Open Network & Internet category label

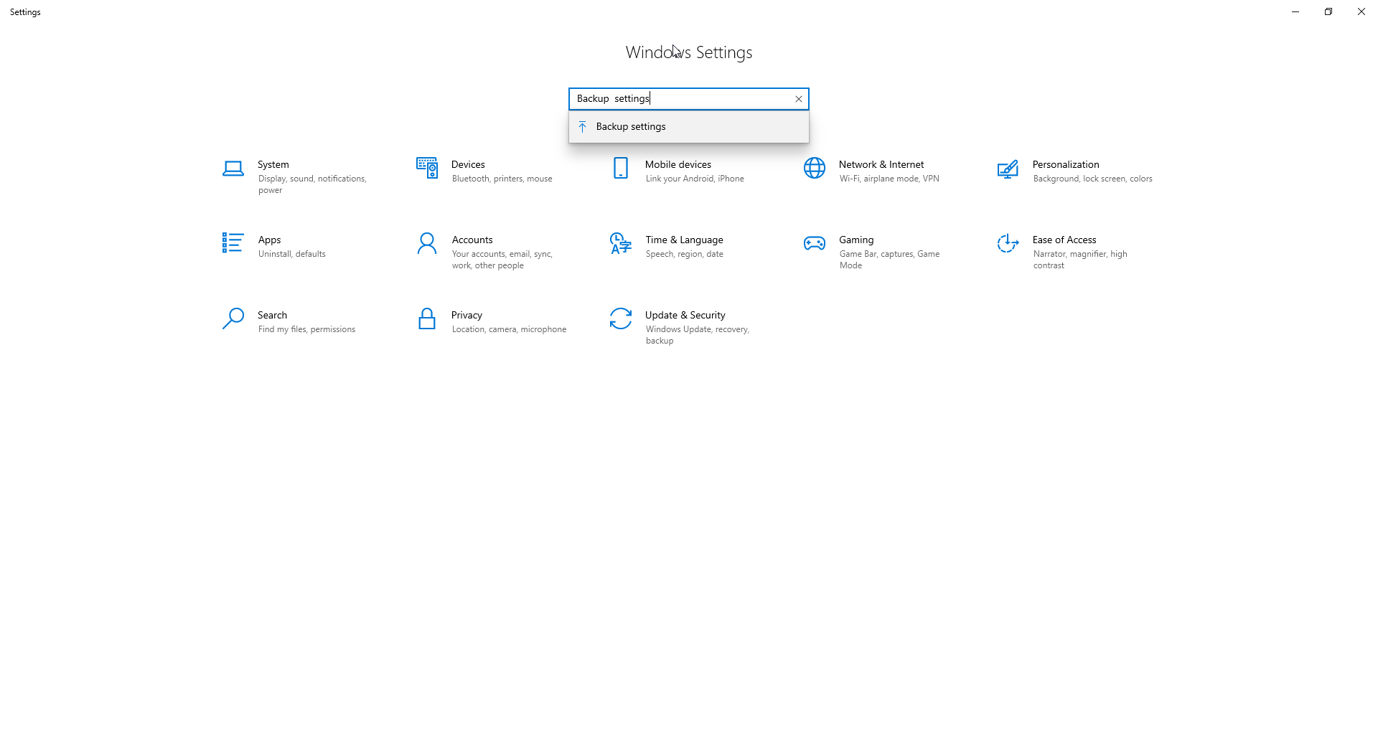pyautogui.click(x=881, y=165)
